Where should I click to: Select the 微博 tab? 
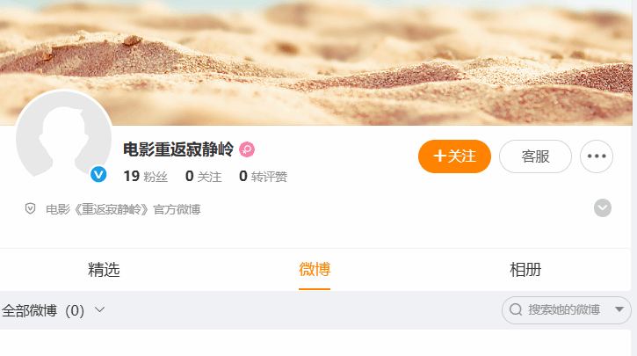(x=315, y=270)
